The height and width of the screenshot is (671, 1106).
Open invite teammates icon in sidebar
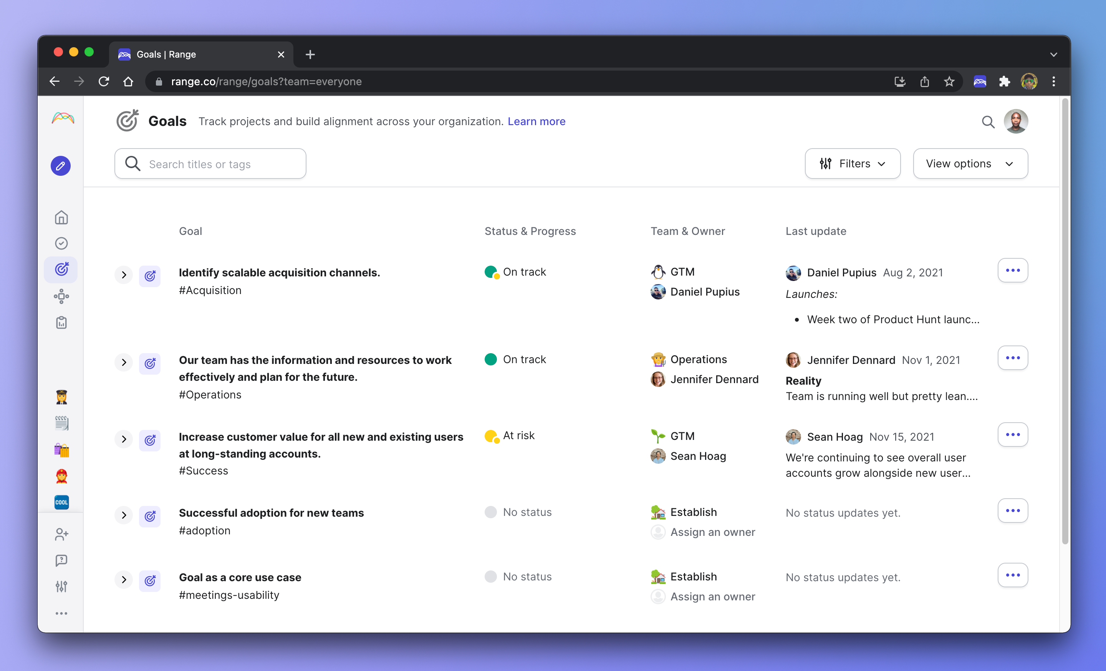click(x=61, y=534)
